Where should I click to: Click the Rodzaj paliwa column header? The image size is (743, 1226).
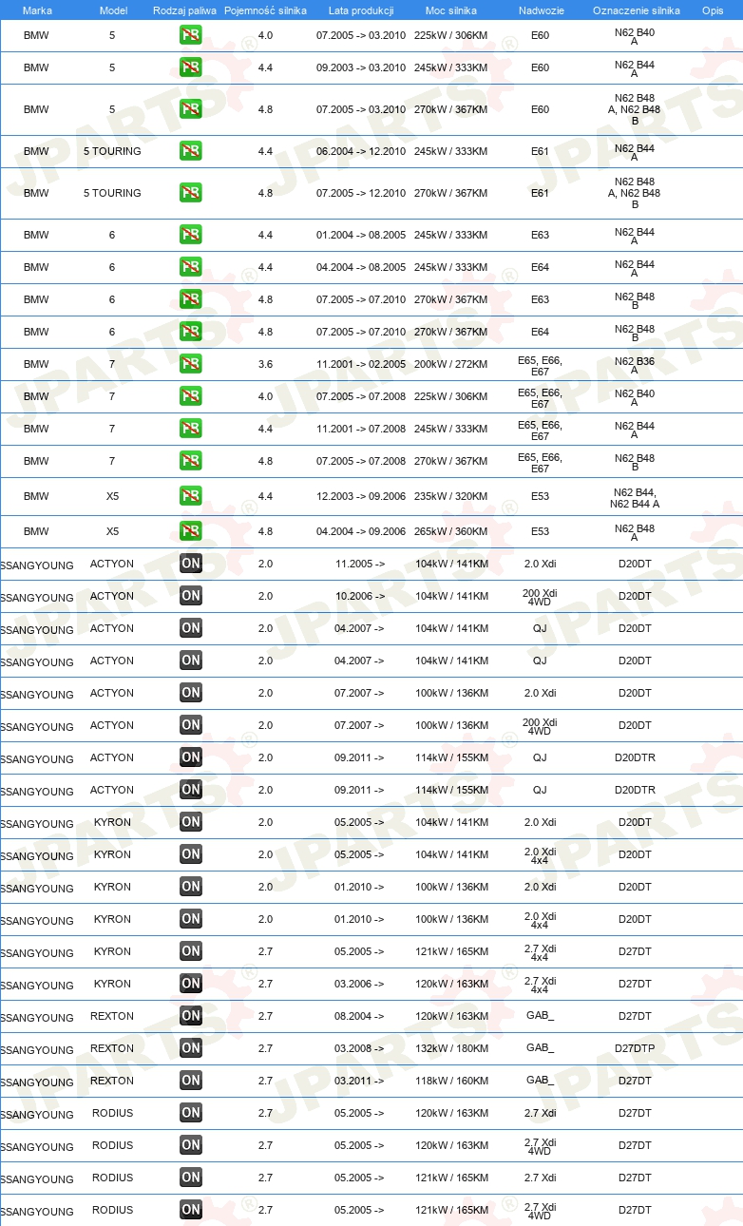coord(184,10)
